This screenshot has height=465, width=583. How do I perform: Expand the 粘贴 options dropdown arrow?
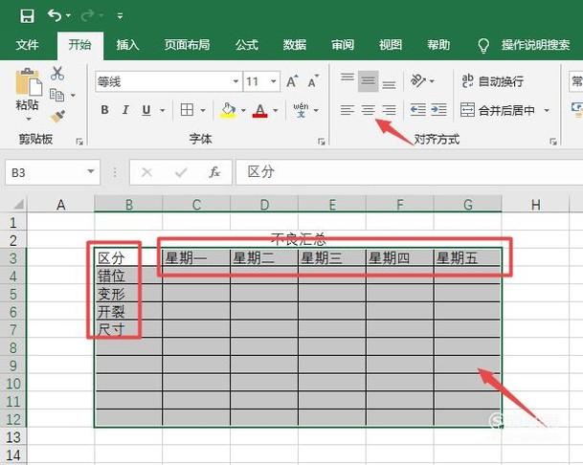(x=29, y=119)
